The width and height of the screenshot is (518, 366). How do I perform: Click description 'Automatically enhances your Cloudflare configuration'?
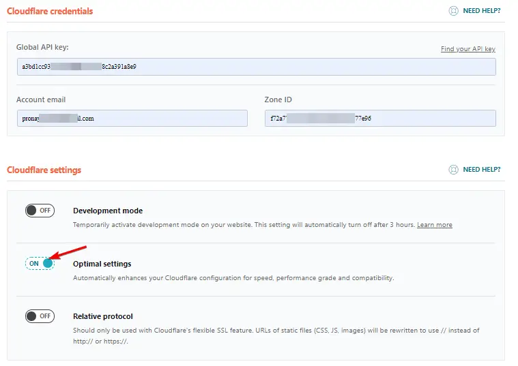(233, 278)
